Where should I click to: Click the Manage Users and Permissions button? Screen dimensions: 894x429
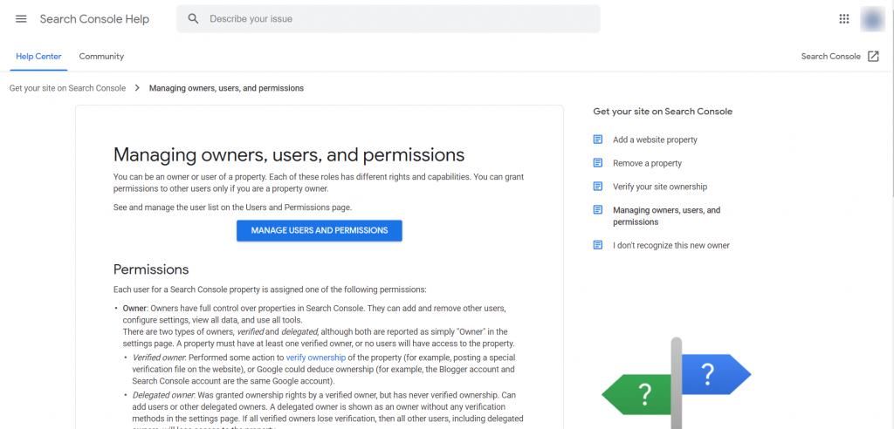click(320, 231)
